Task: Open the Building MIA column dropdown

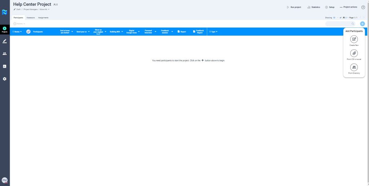Action: point(116,32)
